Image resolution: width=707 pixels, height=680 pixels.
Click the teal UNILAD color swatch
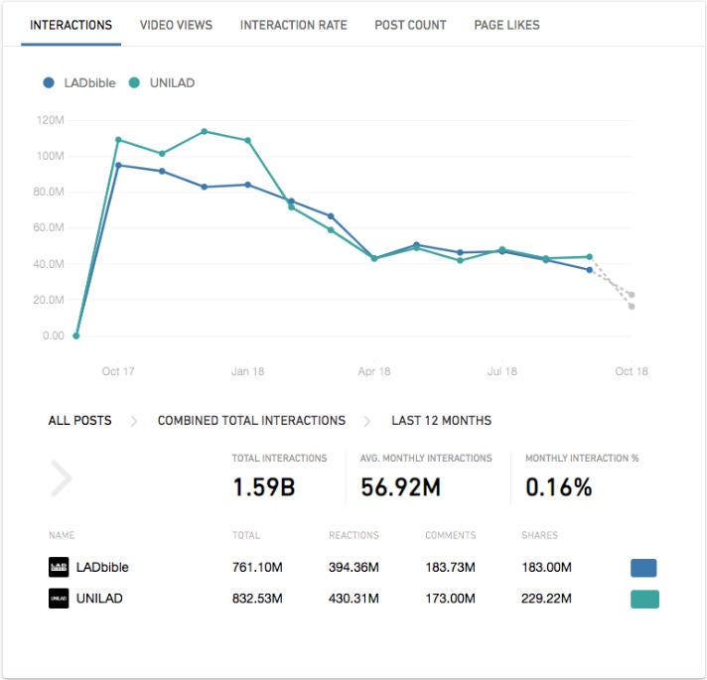click(643, 599)
